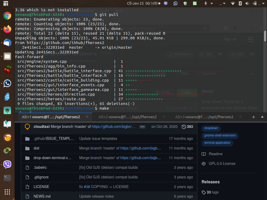Open the shield security tray icon

coord(185,3)
